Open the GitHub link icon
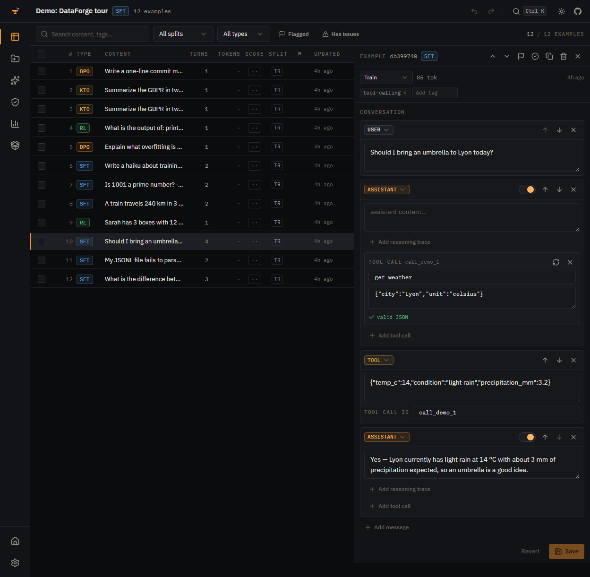Screen dimensions: 590x577 (x=578, y=11)
